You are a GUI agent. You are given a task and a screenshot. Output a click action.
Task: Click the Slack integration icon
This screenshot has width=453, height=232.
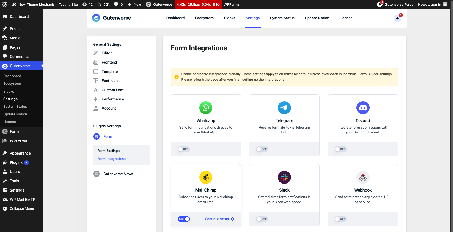[x=284, y=177]
